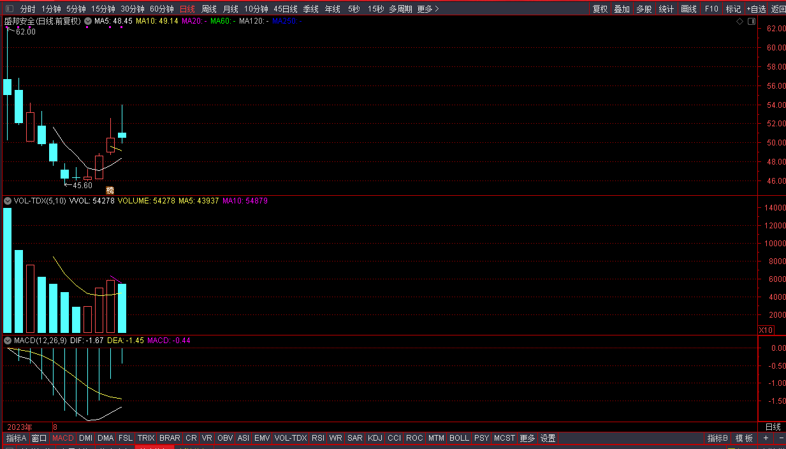Image resolution: width=786 pixels, height=449 pixels.
Task: Click the 榜 ranking marker on chart
Action: [110, 190]
